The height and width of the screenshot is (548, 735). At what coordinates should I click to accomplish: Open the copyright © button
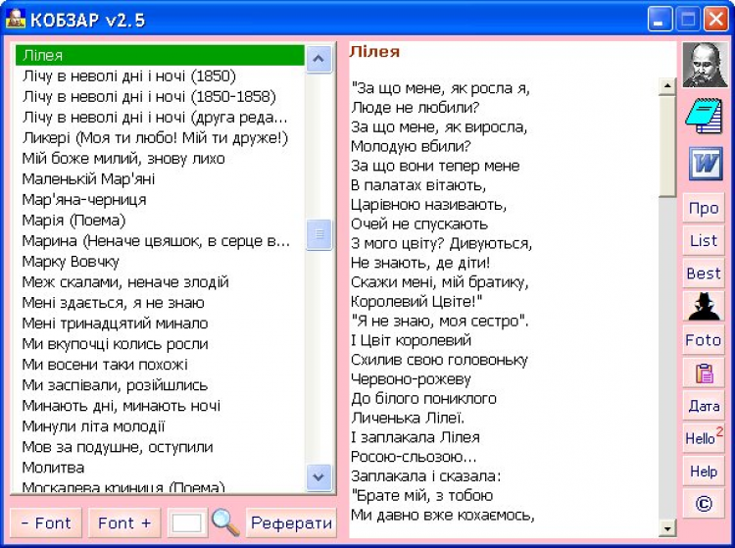pyautogui.click(x=704, y=504)
